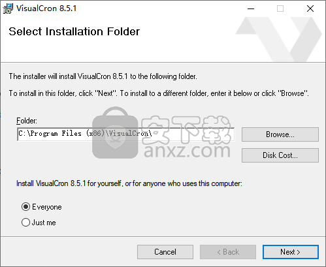Click the "Folder:" field label
This screenshot has height=267, width=326.
click(27, 121)
